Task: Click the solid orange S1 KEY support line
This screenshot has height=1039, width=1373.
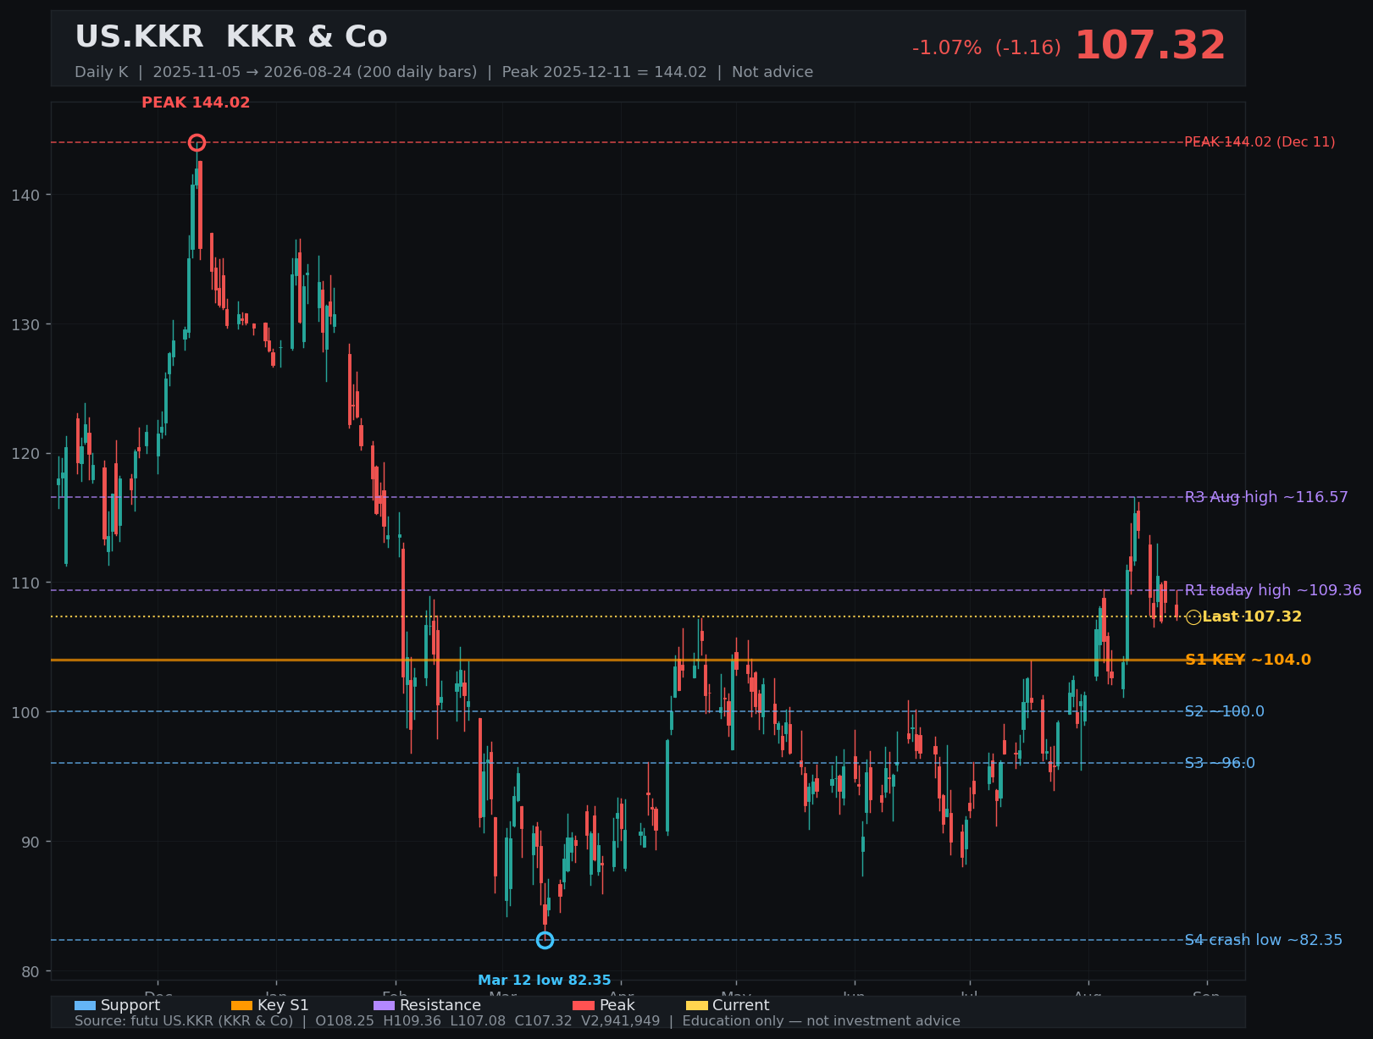Action: pyautogui.click(x=648, y=660)
